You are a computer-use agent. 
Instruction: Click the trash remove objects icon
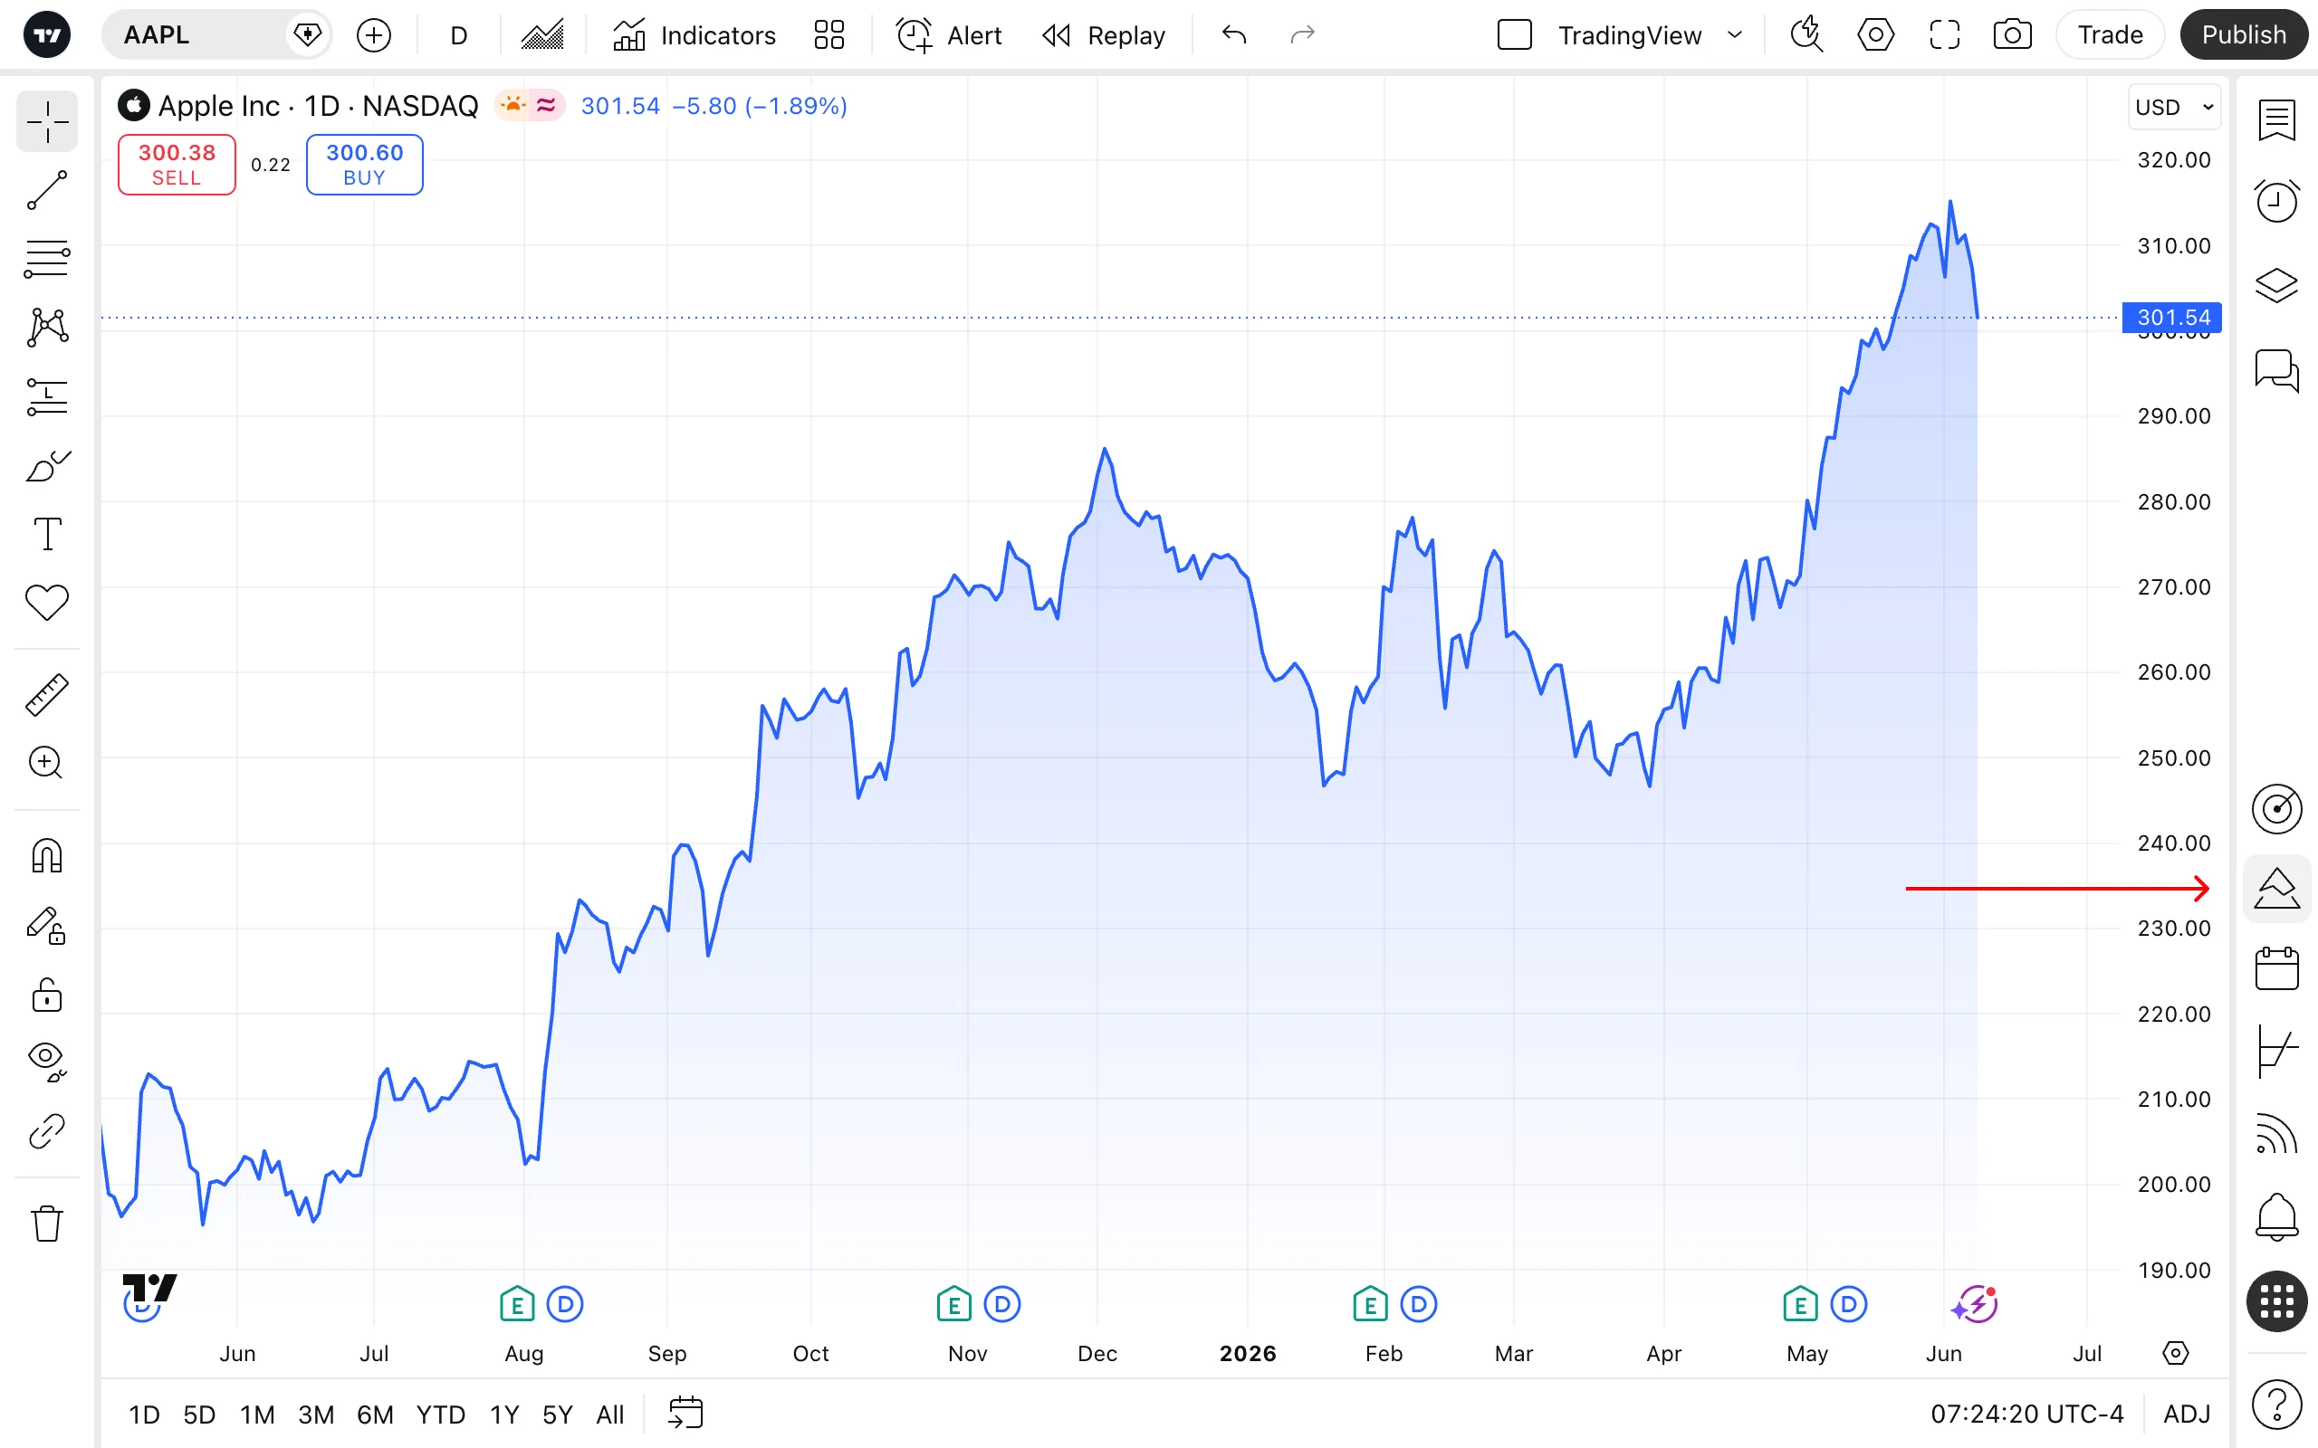(x=47, y=1224)
